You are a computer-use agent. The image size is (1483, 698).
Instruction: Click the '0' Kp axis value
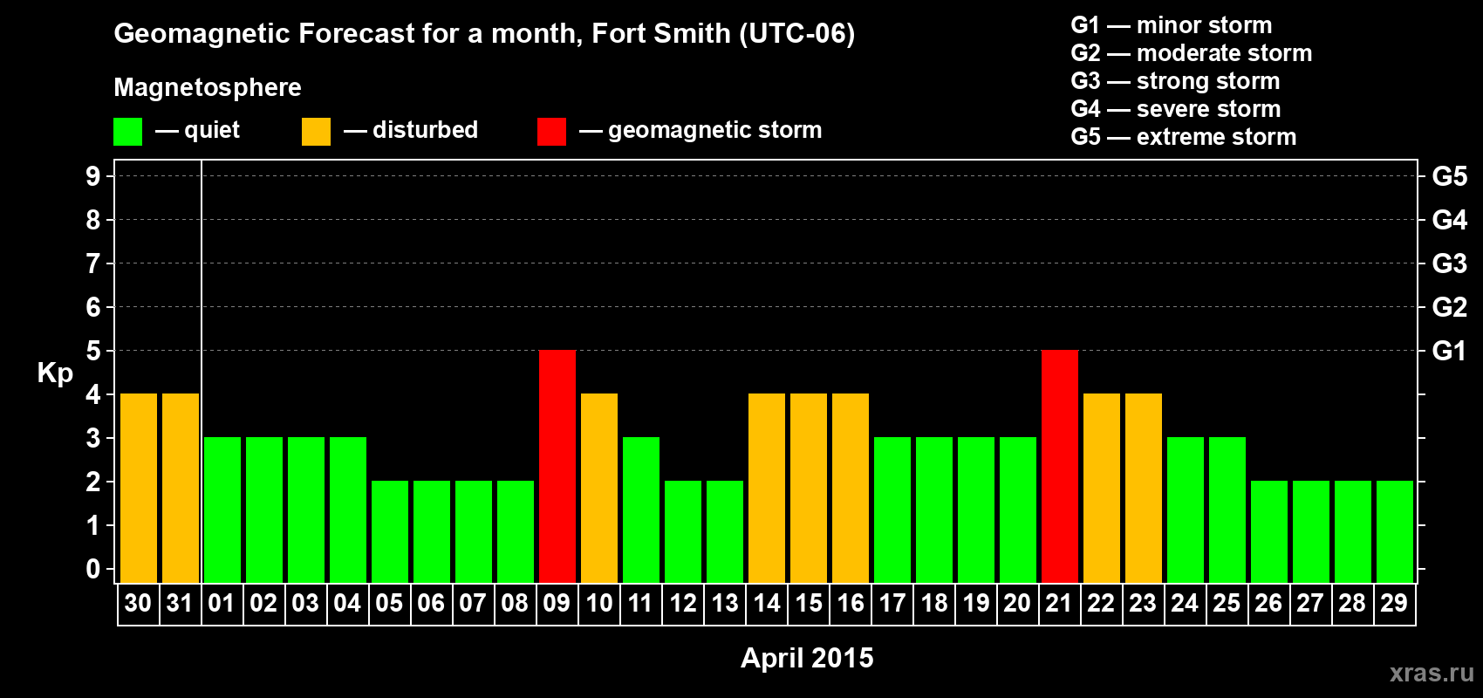click(92, 569)
